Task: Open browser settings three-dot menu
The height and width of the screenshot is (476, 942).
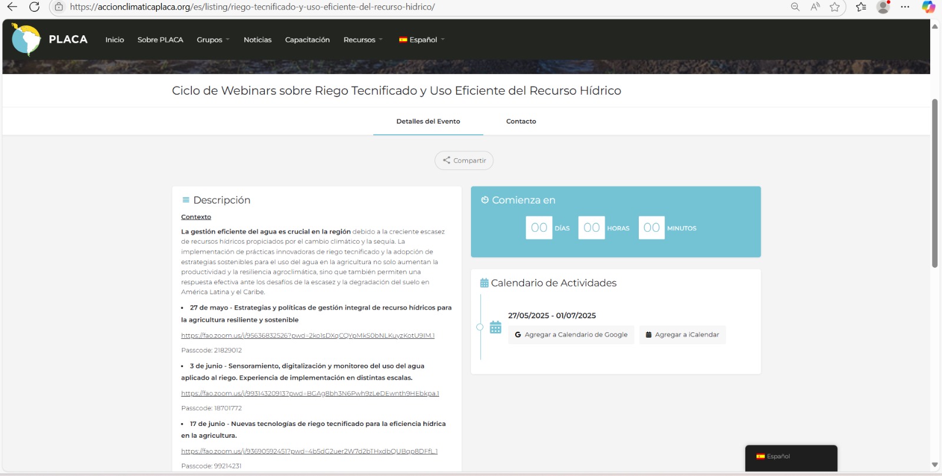Action: [x=905, y=7]
